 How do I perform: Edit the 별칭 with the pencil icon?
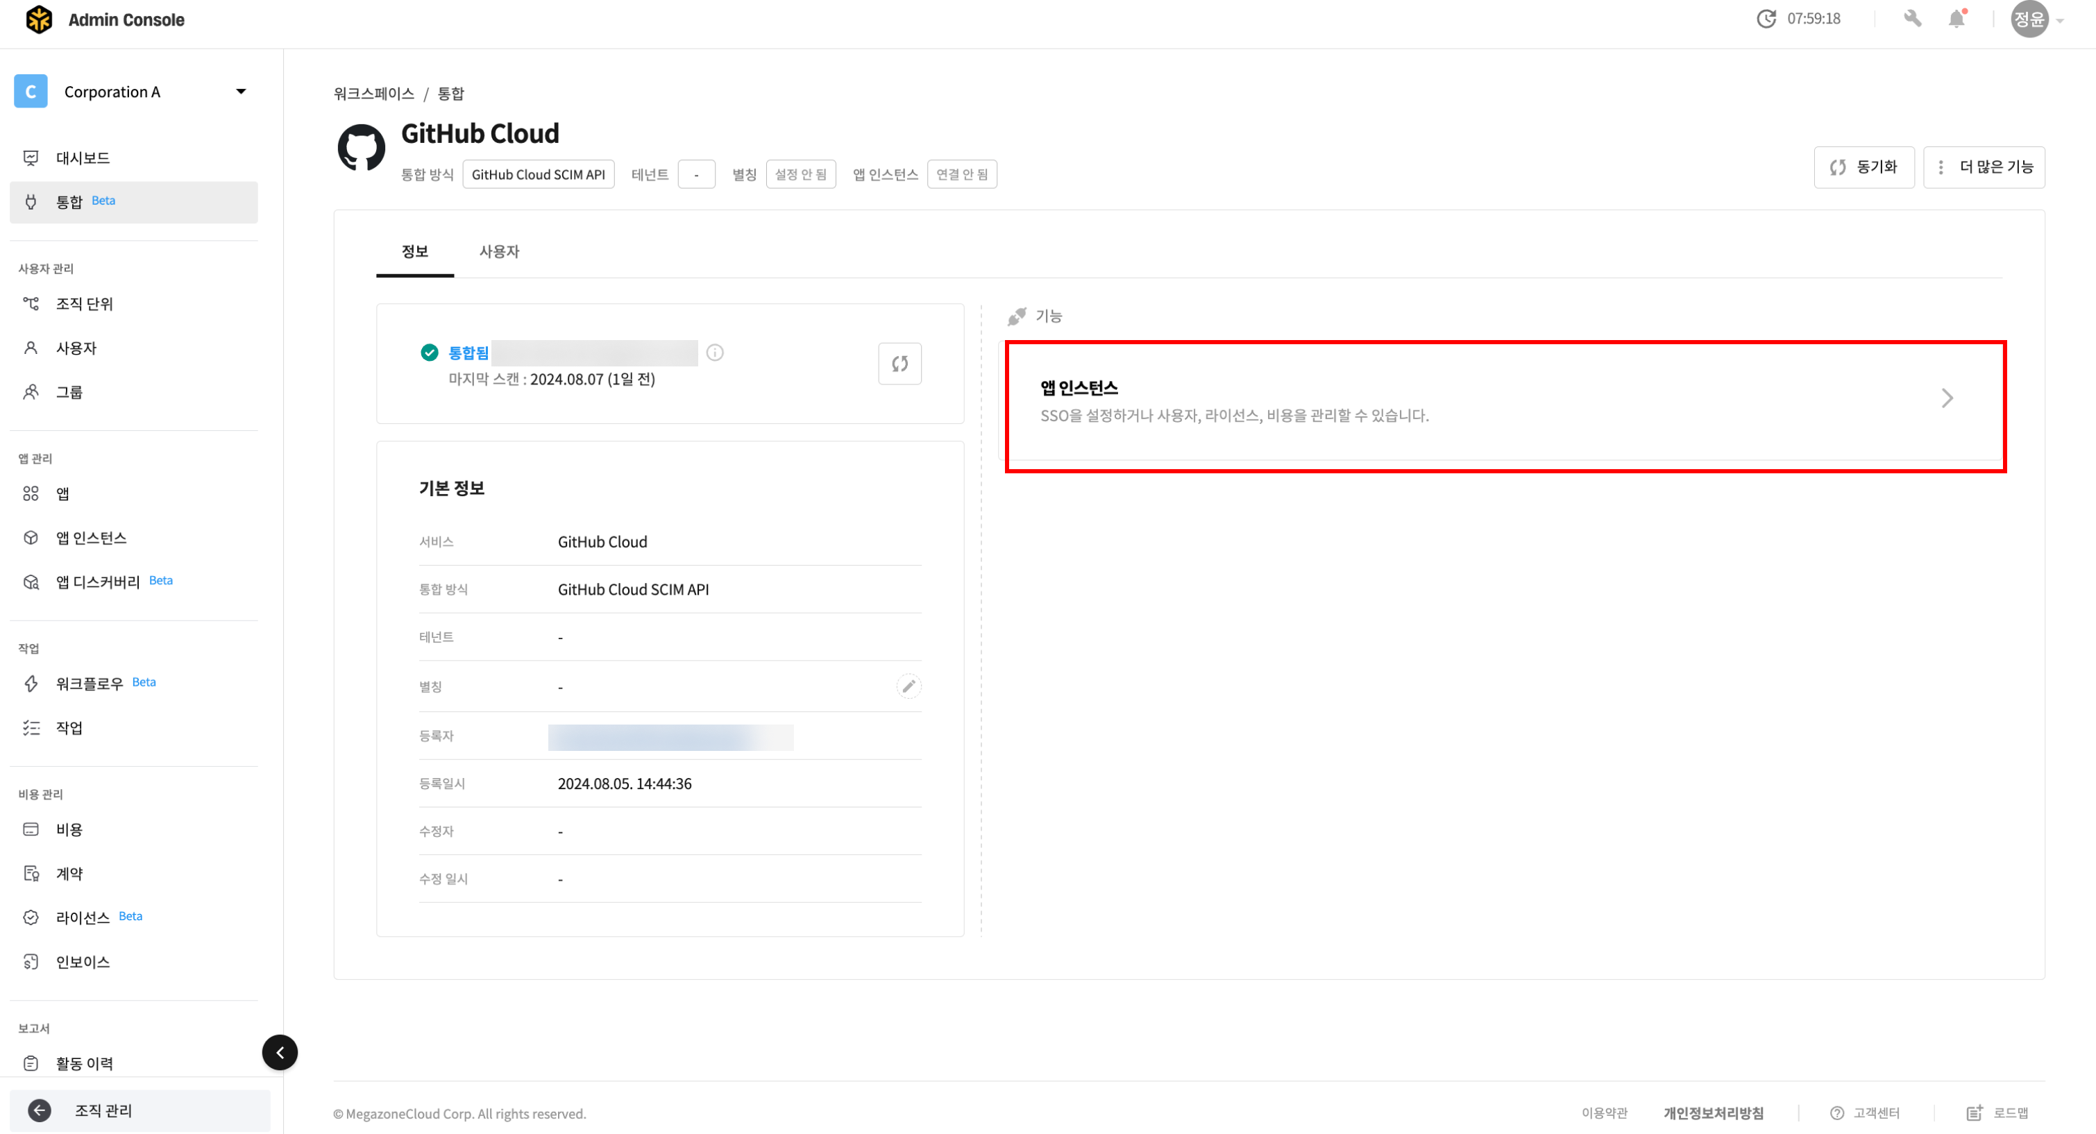tap(909, 686)
